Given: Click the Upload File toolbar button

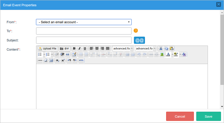Looking at the screenshot, I should [x=47, y=49].
